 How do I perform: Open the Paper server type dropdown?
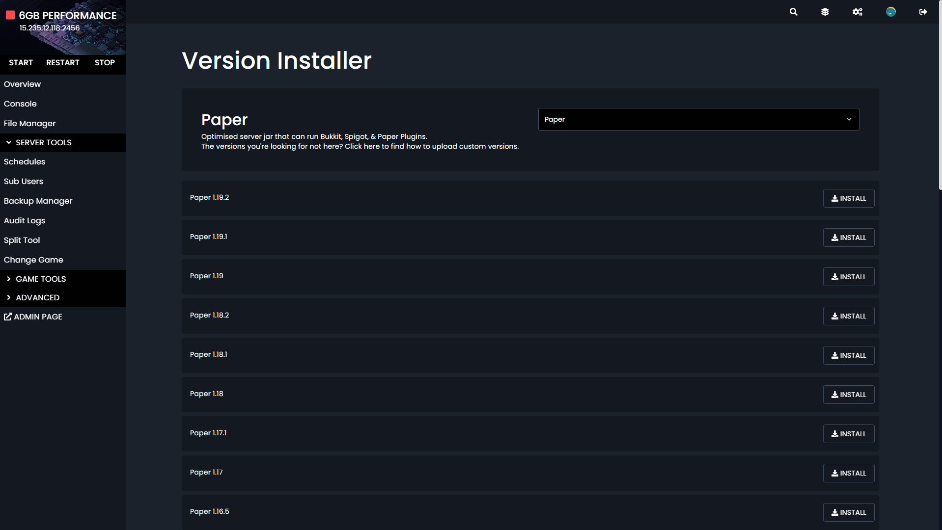698,119
